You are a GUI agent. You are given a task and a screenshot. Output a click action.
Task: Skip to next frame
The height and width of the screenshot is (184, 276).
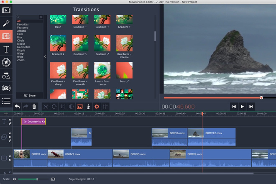[251, 107]
